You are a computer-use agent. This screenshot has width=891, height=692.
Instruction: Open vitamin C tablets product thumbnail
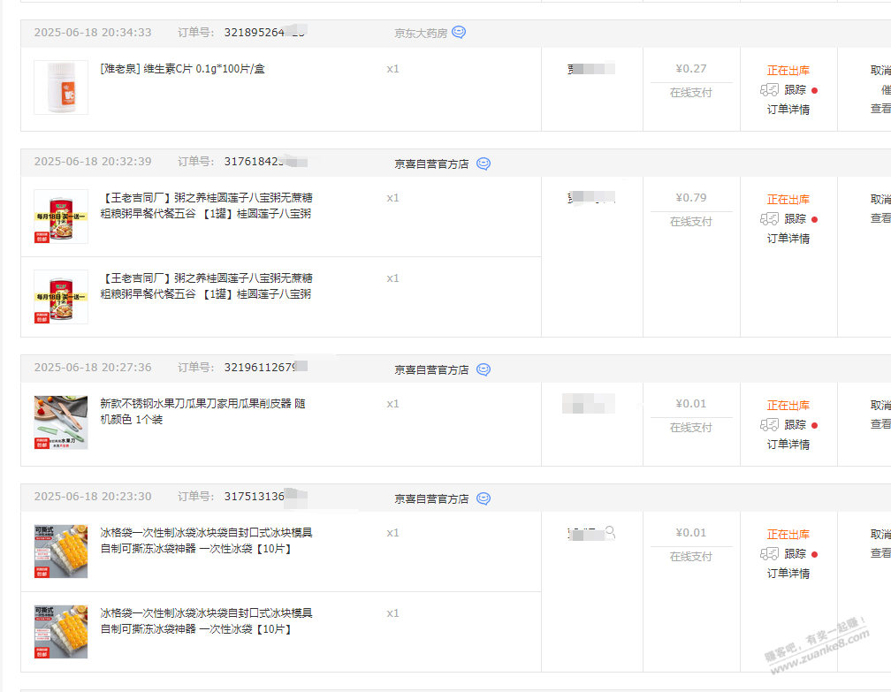pos(61,87)
